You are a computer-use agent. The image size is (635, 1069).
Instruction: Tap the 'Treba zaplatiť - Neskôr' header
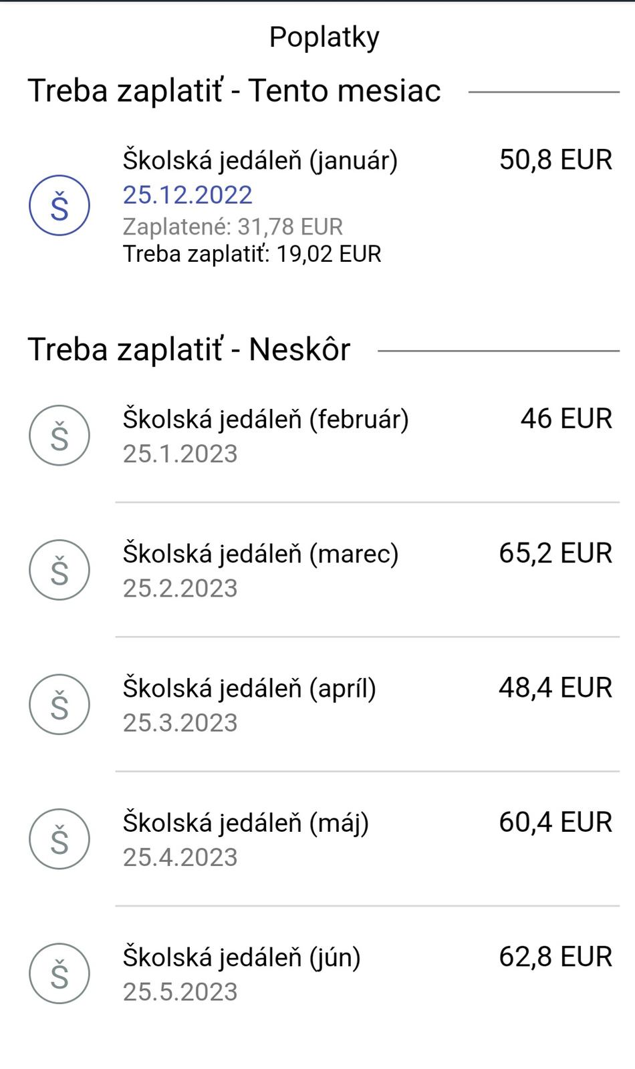pos(188,349)
